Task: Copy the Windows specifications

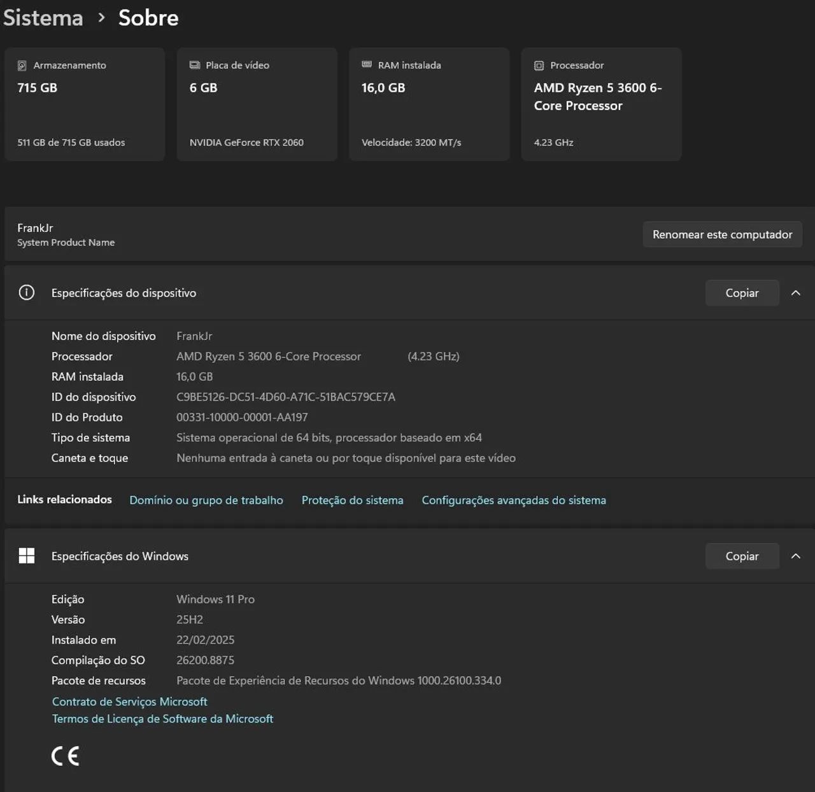Action: 742,556
